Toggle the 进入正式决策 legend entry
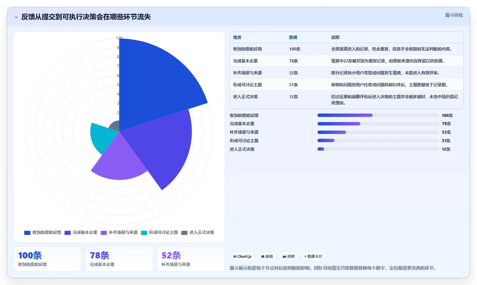Viewport: 477px width, 285px height. (x=197, y=232)
